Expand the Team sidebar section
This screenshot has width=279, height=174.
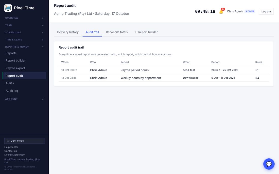tap(24, 25)
